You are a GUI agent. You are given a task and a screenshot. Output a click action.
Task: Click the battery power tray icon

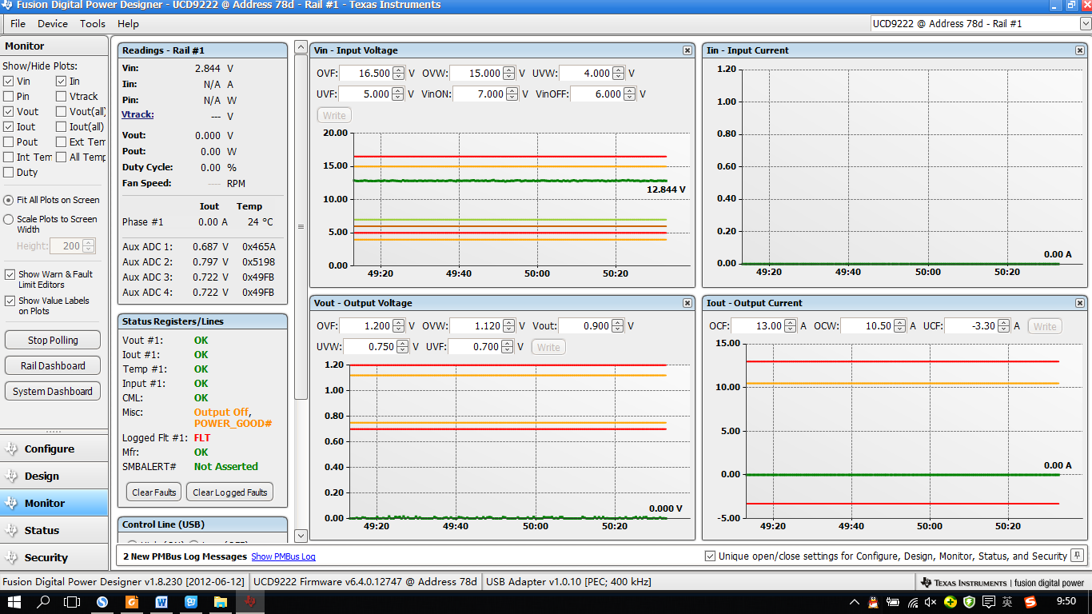(893, 601)
